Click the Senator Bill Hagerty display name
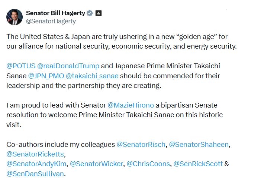This screenshot has width=264, height=178. pyautogui.click(x=55, y=13)
